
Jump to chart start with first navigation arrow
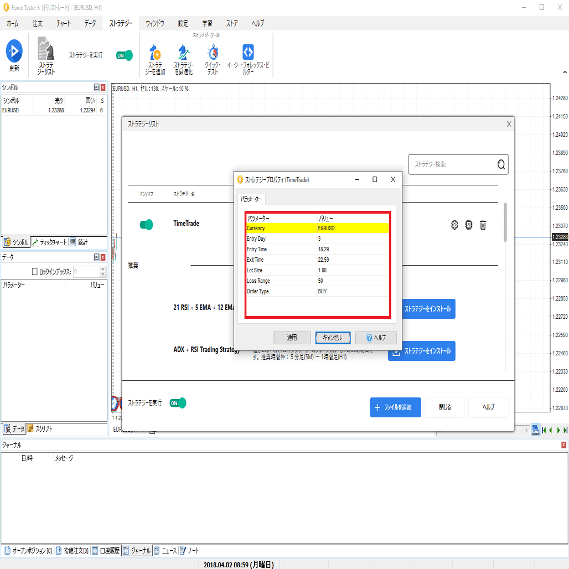[543, 430]
